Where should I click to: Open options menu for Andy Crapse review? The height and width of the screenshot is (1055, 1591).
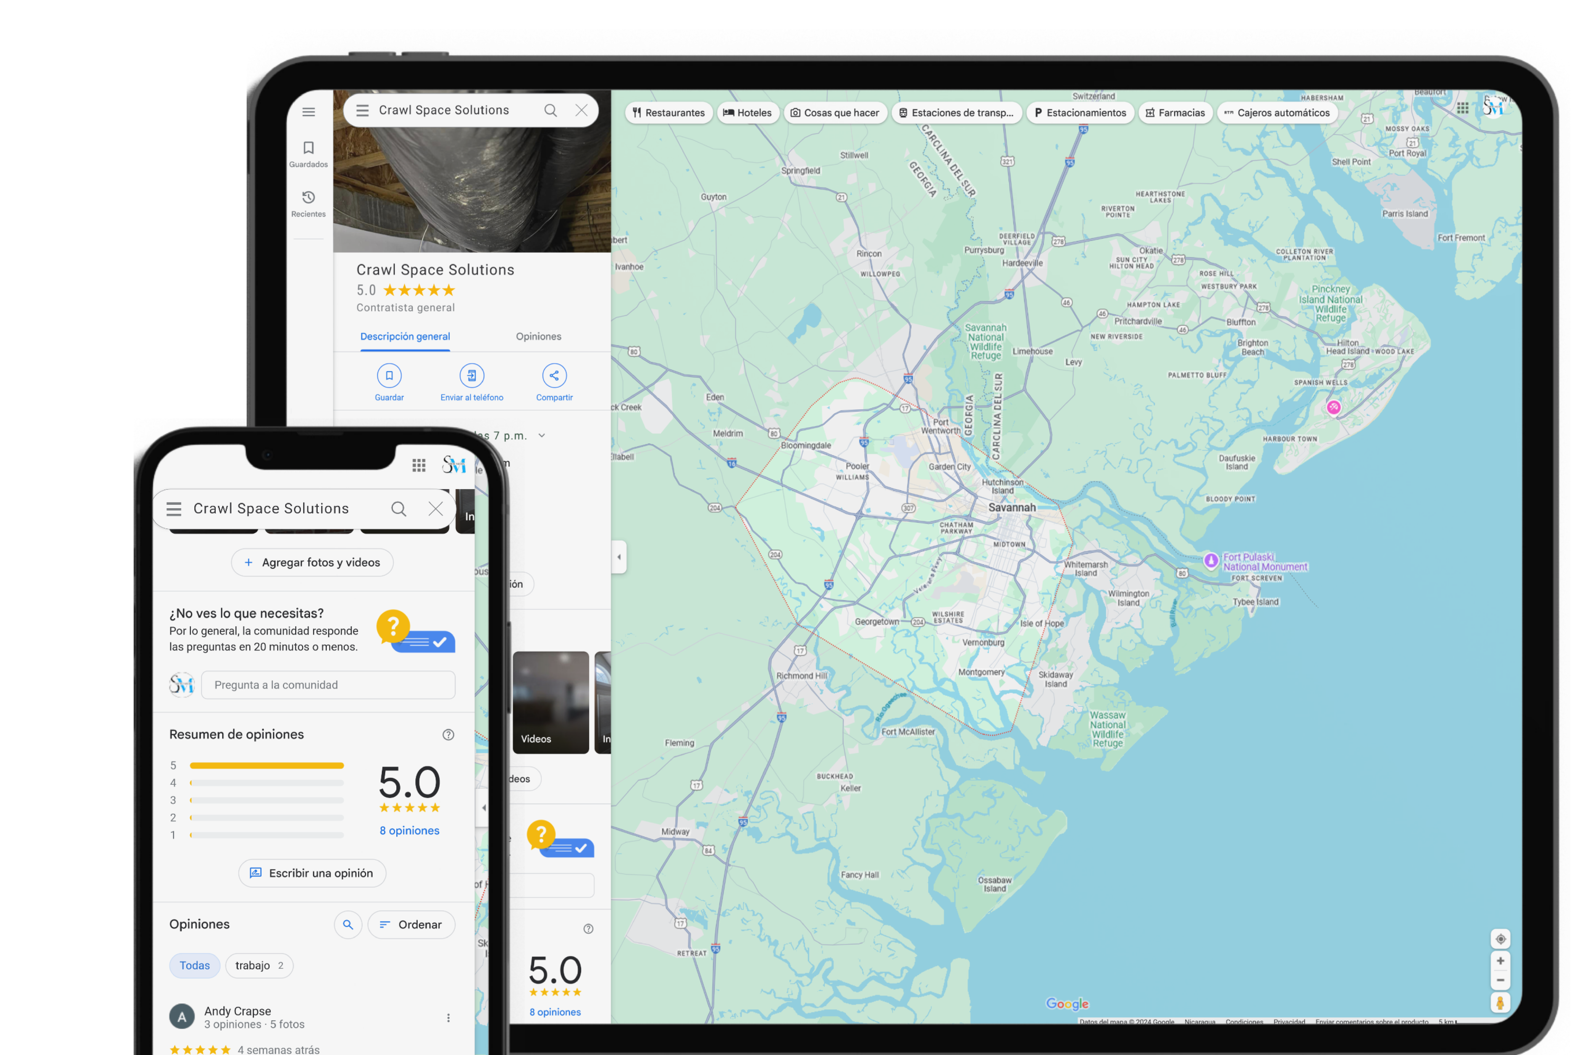(448, 1018)
